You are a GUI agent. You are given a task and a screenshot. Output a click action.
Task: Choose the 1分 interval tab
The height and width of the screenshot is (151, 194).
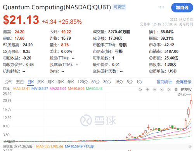(139, 82)
